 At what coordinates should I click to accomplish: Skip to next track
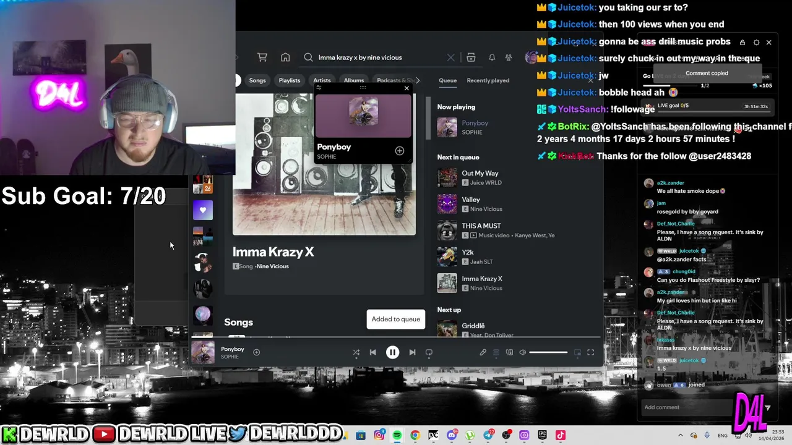click(412, 352)
